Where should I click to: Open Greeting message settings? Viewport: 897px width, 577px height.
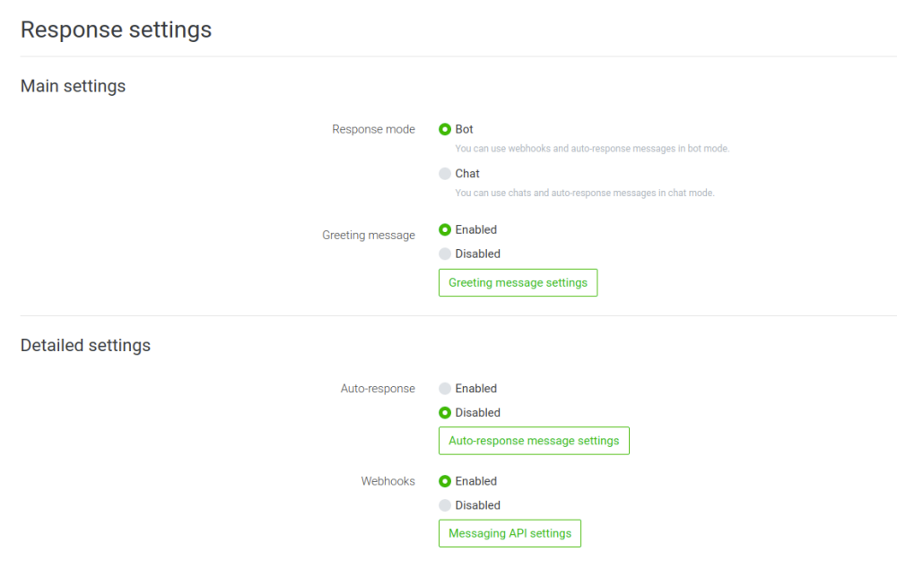pyautogui.click(x=518, y=283)
